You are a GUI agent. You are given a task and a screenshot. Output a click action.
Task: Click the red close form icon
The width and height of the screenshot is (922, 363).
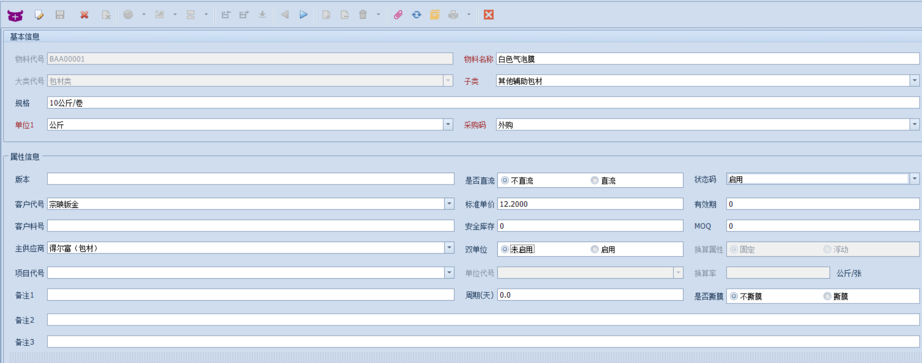coord(489,15)
